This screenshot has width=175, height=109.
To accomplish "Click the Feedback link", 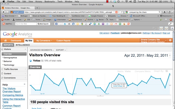I will [x=115, y=33].
